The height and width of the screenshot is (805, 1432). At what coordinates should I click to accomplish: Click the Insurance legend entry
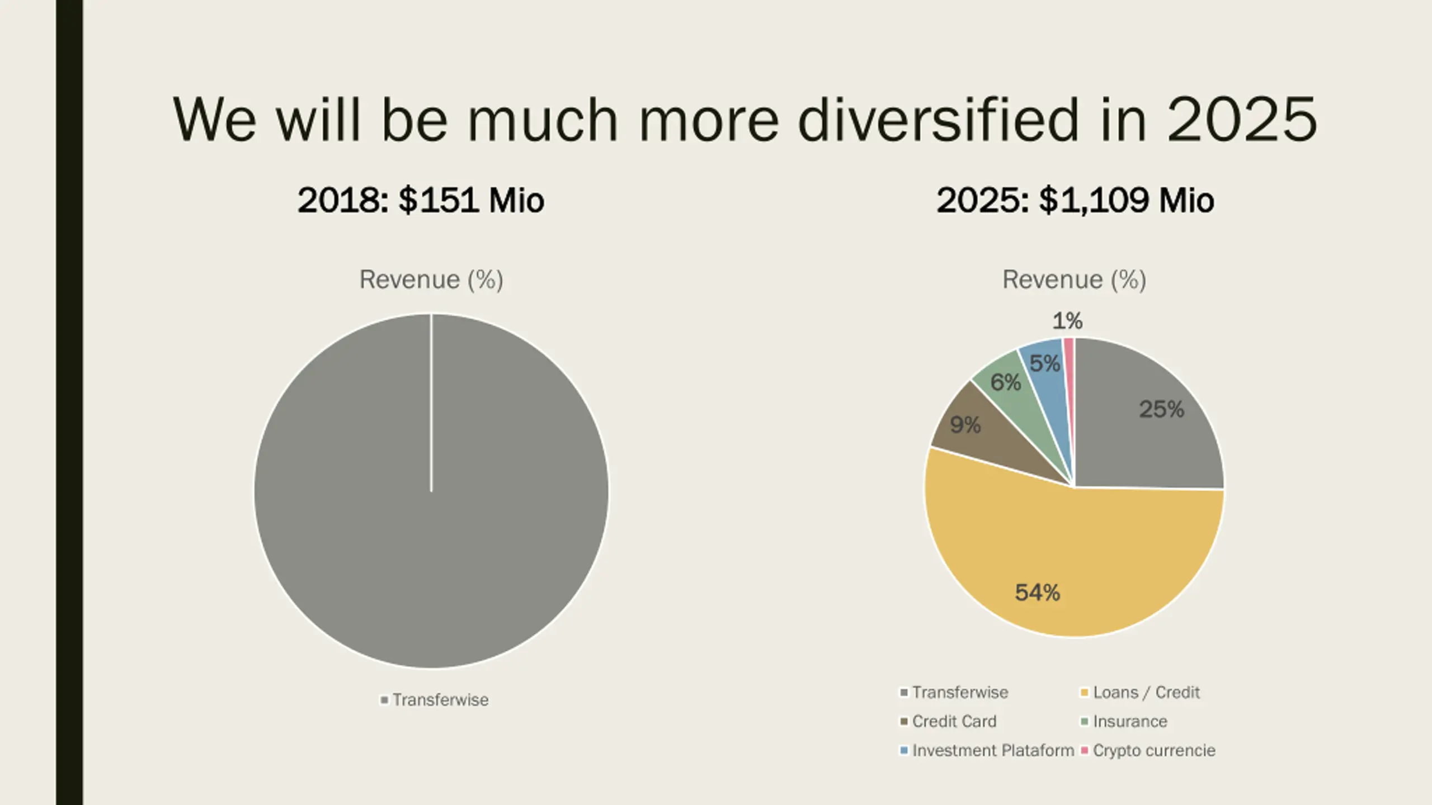(x=1129, y=722)
